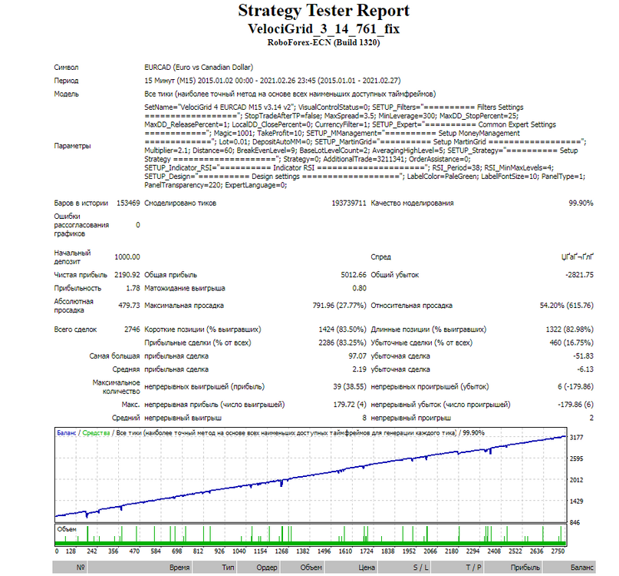This screenshot has width=619, height=576.
Task: Select the VelociGrid_3_14_761_fix heading
Action: pyautogui.click(x=324, y=29)
